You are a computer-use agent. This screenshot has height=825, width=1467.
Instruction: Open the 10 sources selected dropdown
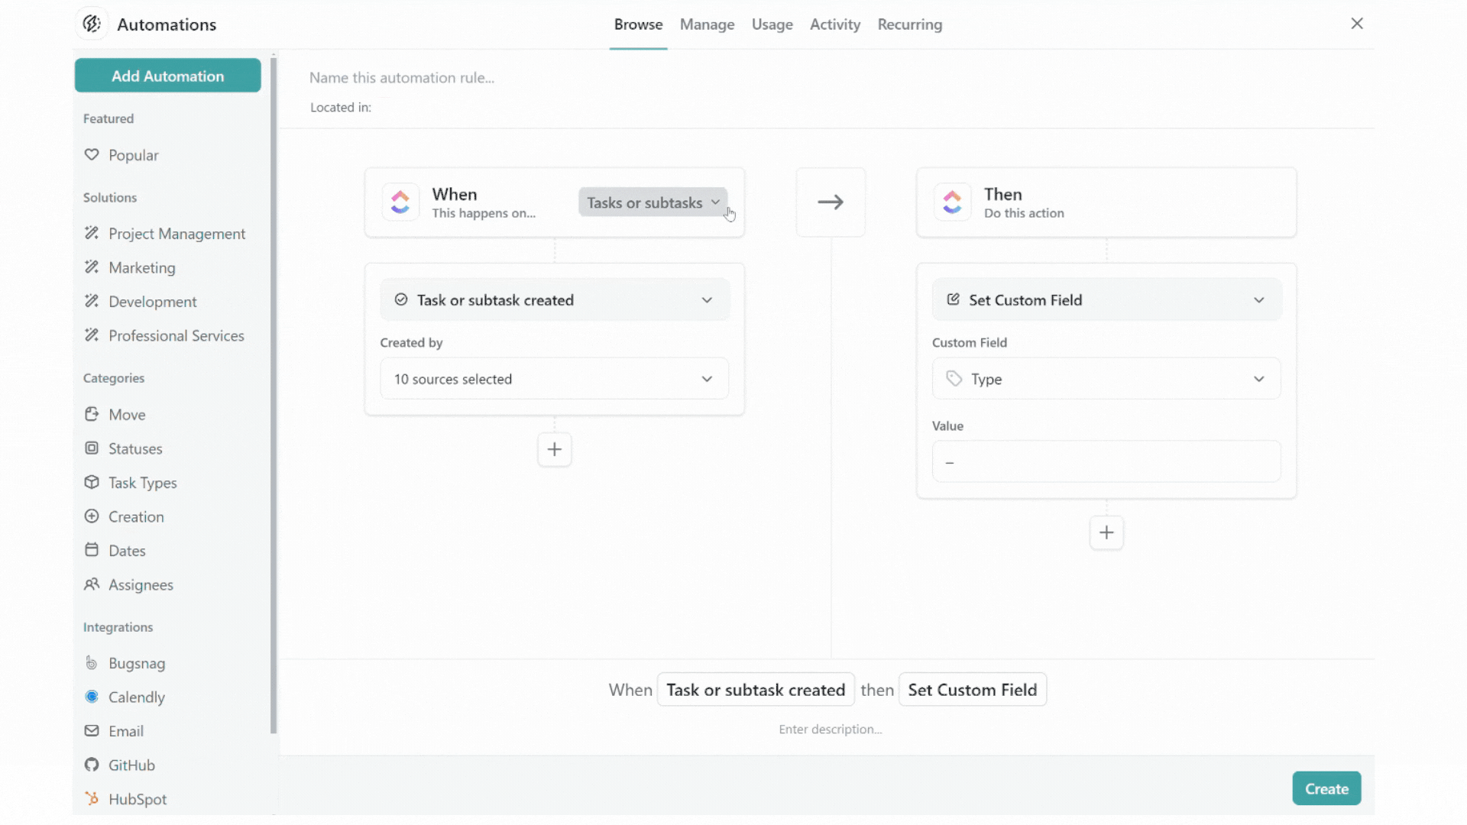pos(554,379)
